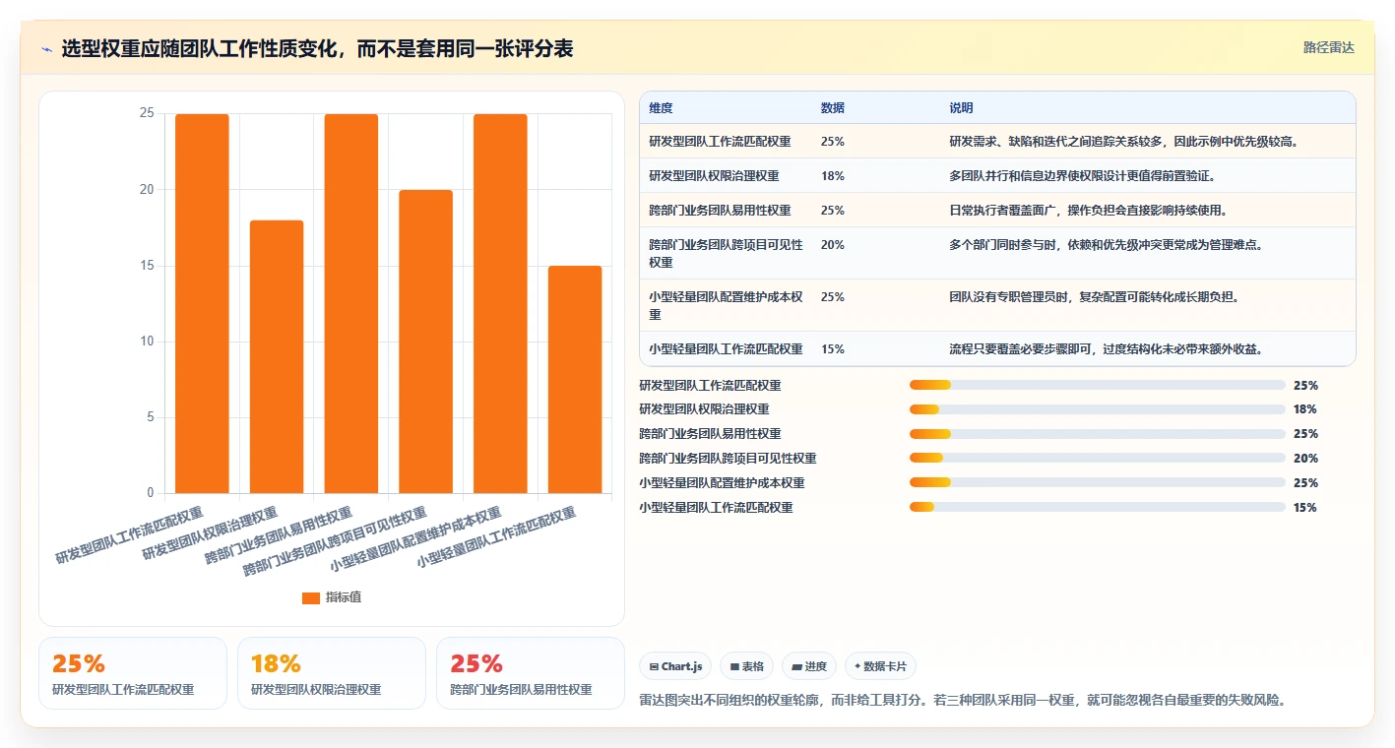The height and width of the screenshot is (748, 1395).
Task: Click progress list label 小型轻量团队配置维护成本权重
Action: 722,483
